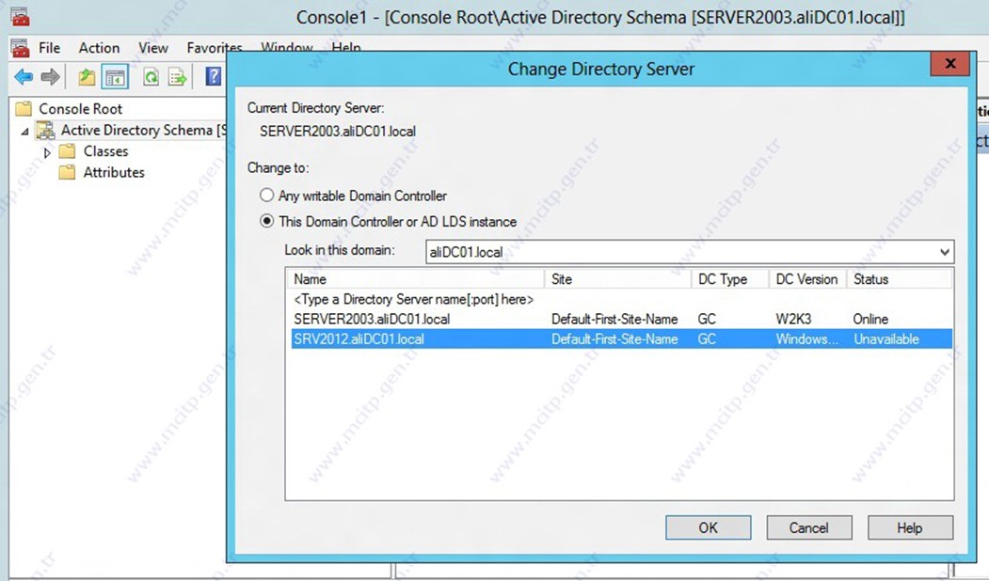Open the Favorites menu
989x581 pixels.
coord(215,48)
